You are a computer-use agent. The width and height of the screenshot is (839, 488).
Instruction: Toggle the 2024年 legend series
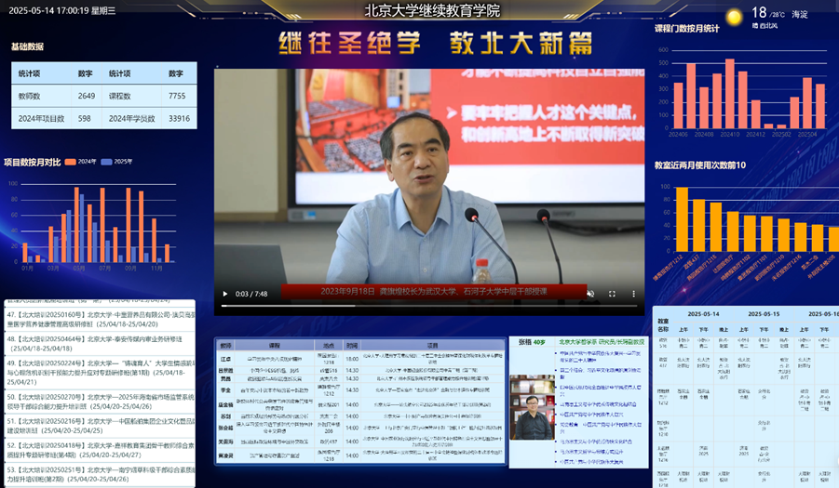click(80, 162)
